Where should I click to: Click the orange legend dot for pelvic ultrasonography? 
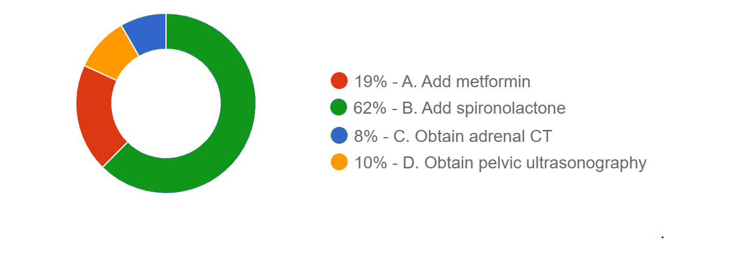(339, 163)
